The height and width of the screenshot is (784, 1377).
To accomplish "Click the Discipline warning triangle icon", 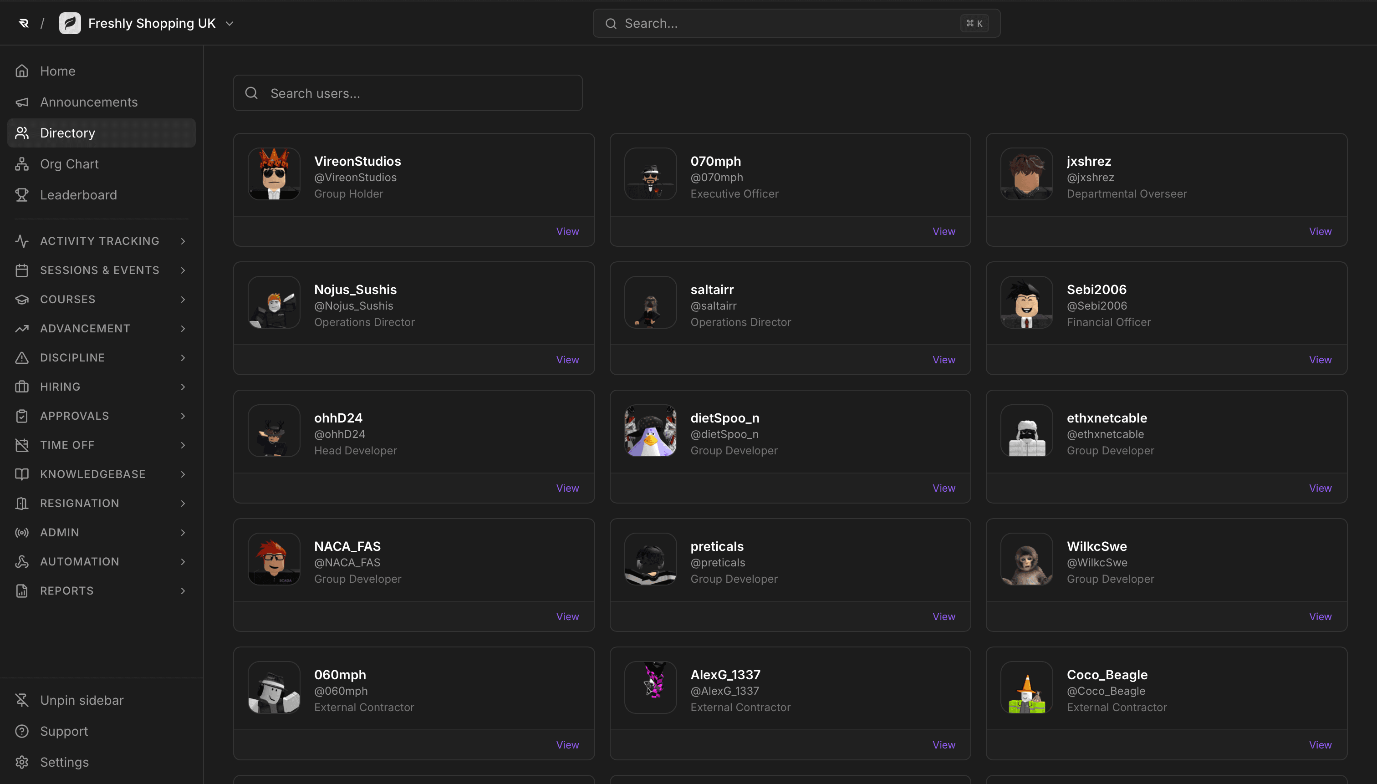I will pos(22,357).
